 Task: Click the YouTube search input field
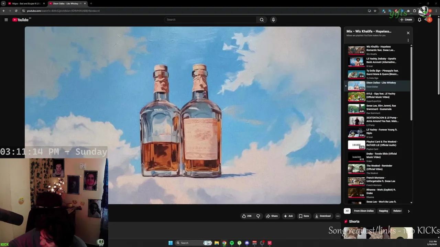[x=210, y=20]
